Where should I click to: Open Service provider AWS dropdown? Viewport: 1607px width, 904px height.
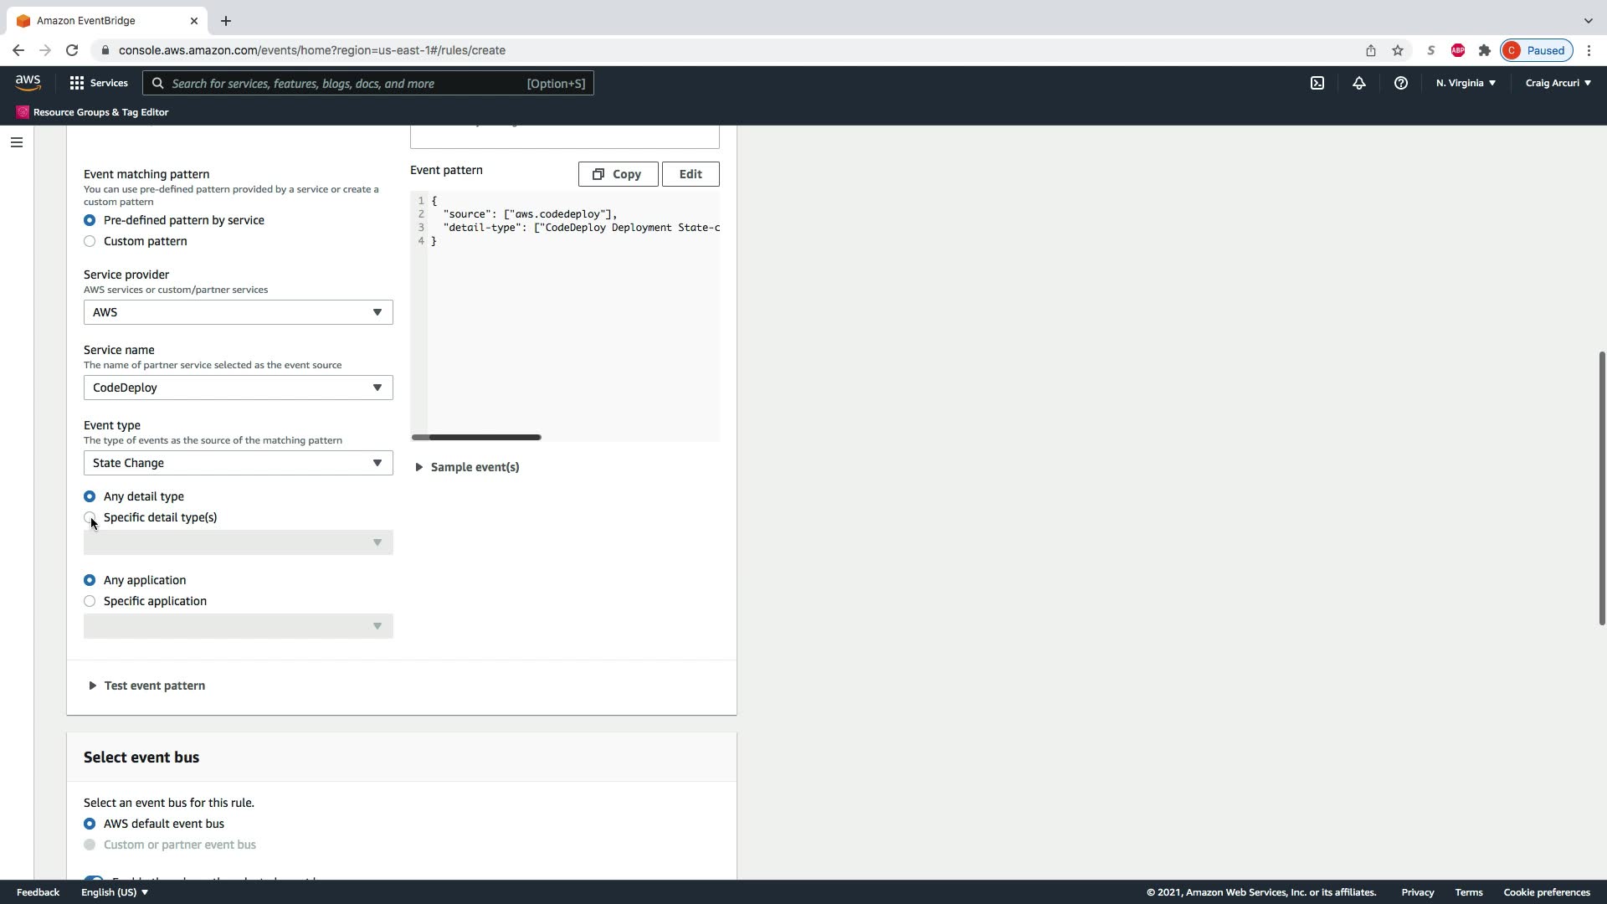pyautogui.click(x=238, y=312)
